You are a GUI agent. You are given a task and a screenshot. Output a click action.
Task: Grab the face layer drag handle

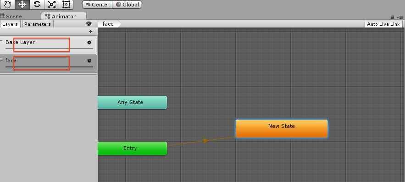click(x=1, y=60)
